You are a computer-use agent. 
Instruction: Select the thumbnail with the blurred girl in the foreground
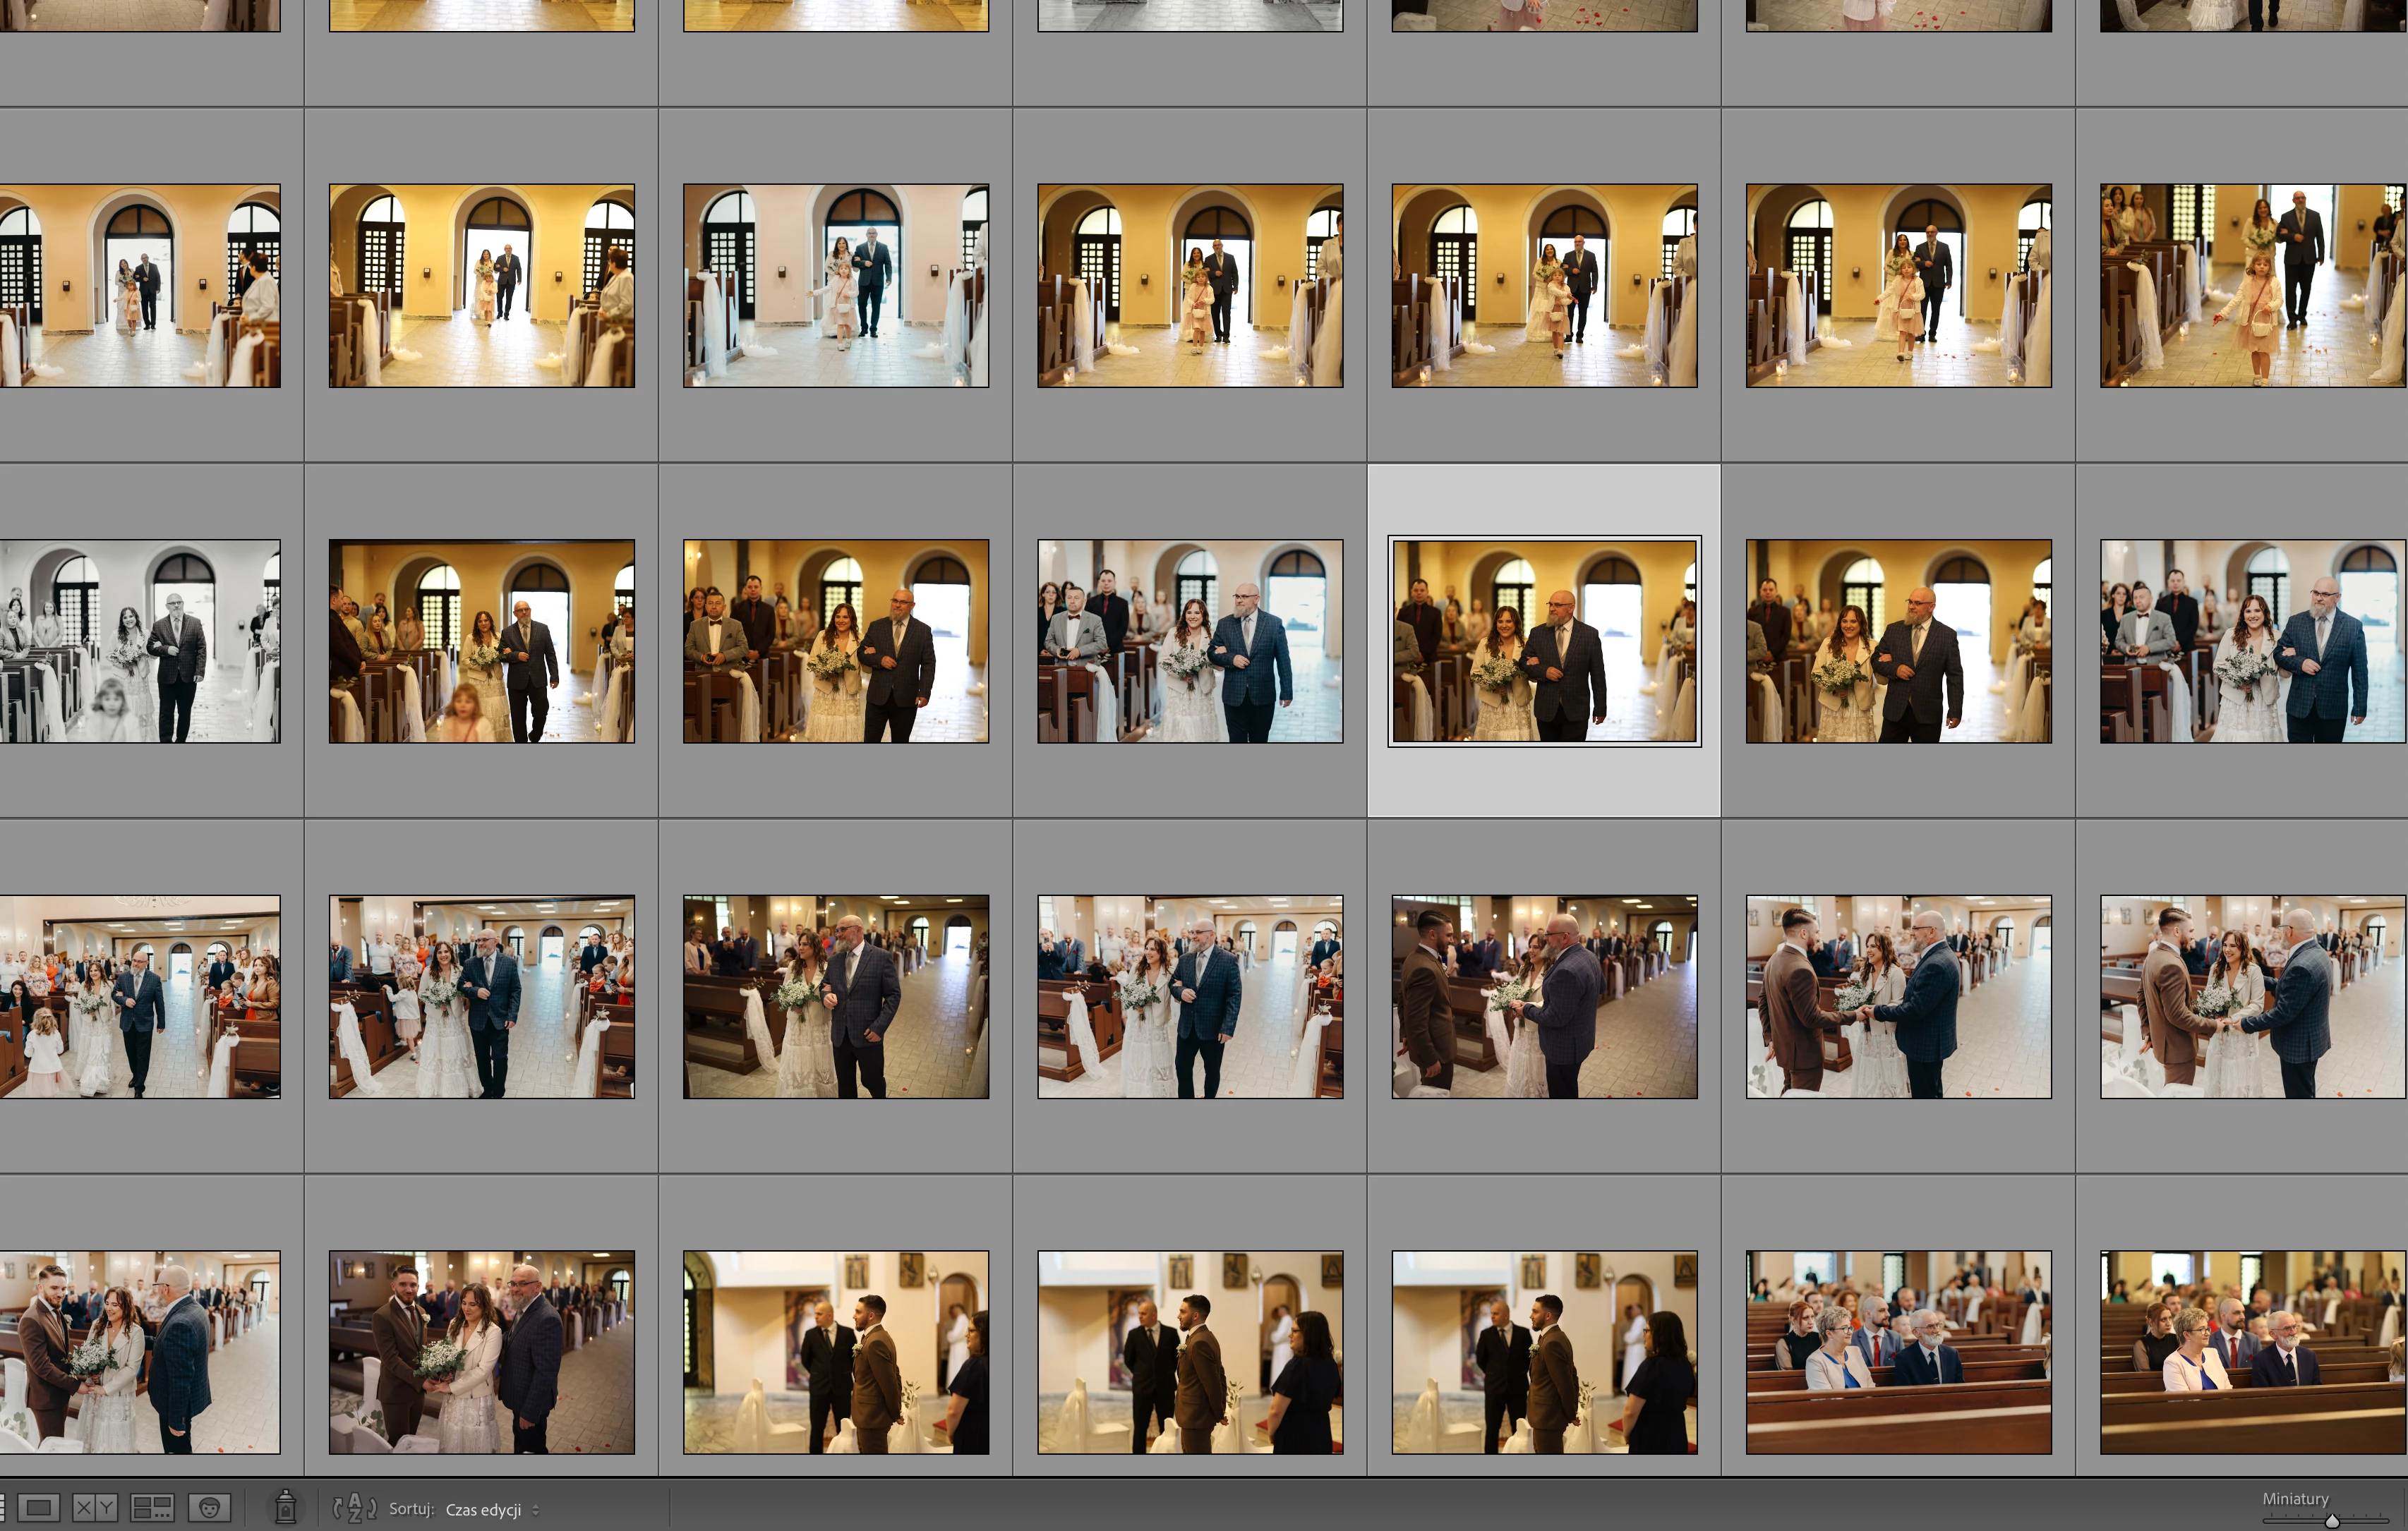point(481,641)
